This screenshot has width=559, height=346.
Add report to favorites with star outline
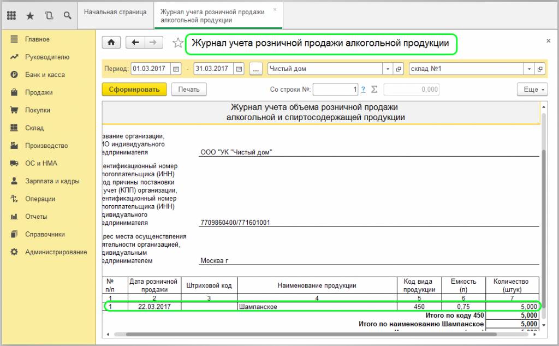coord(177,43)
